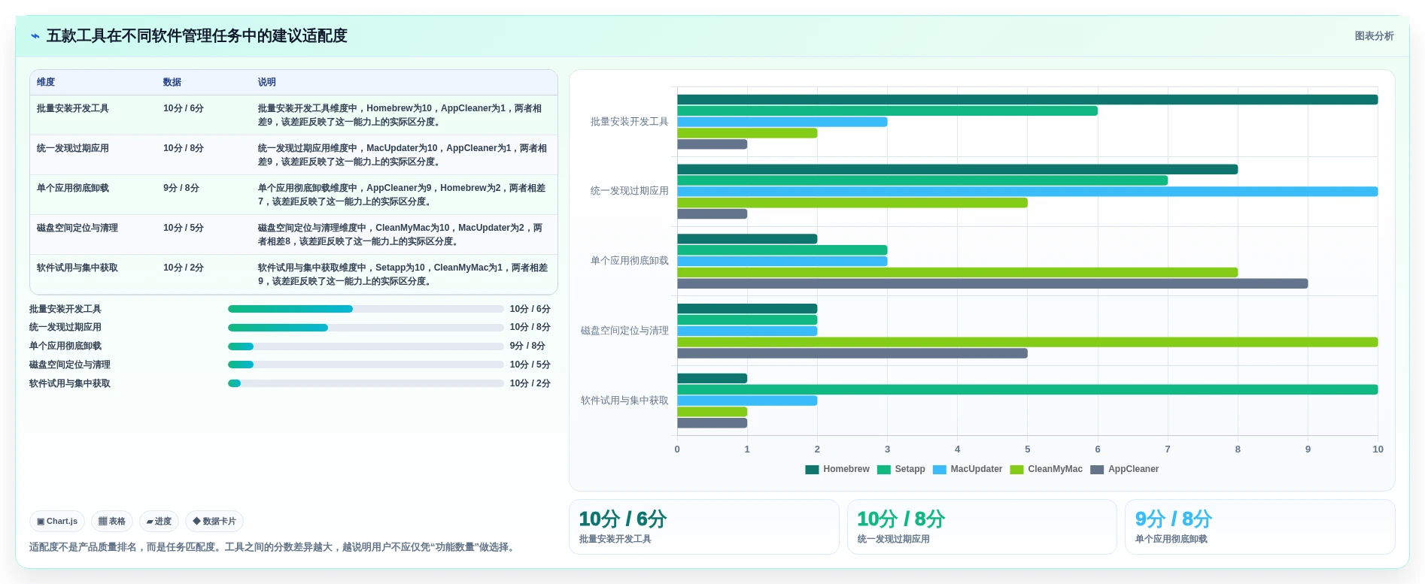Toggle the AppCleaner legend swatch
This screenshot has width=1425, height=584.
point(1097,469)
